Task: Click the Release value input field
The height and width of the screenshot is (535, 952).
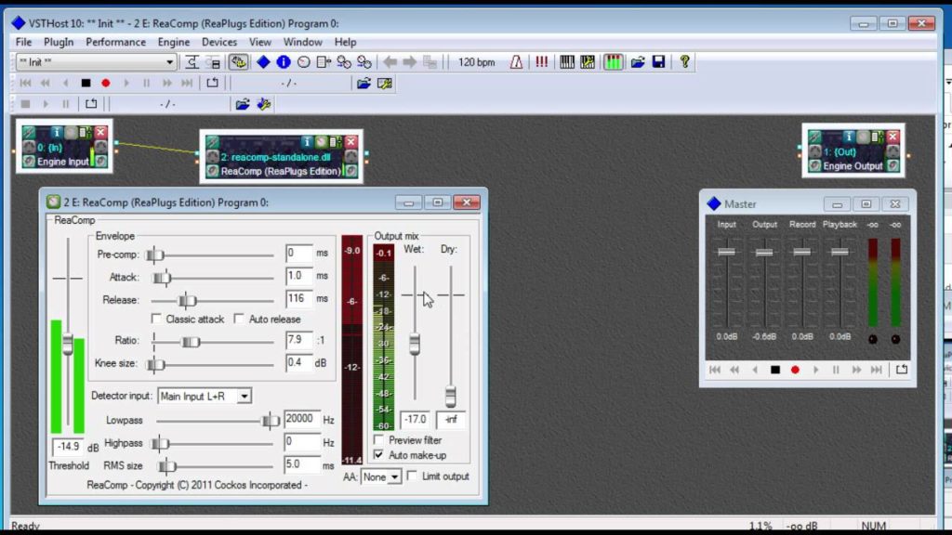Action: point(299,298)
